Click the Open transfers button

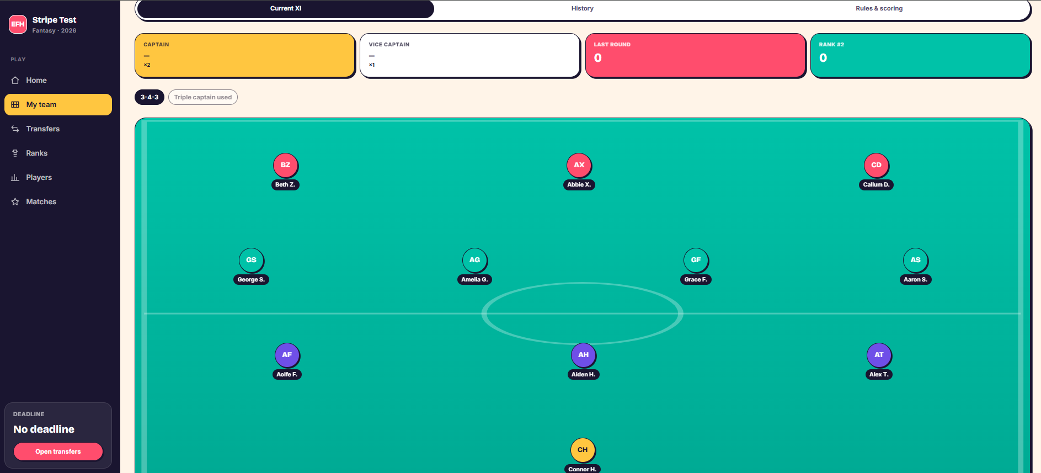[x=58, y=451]
